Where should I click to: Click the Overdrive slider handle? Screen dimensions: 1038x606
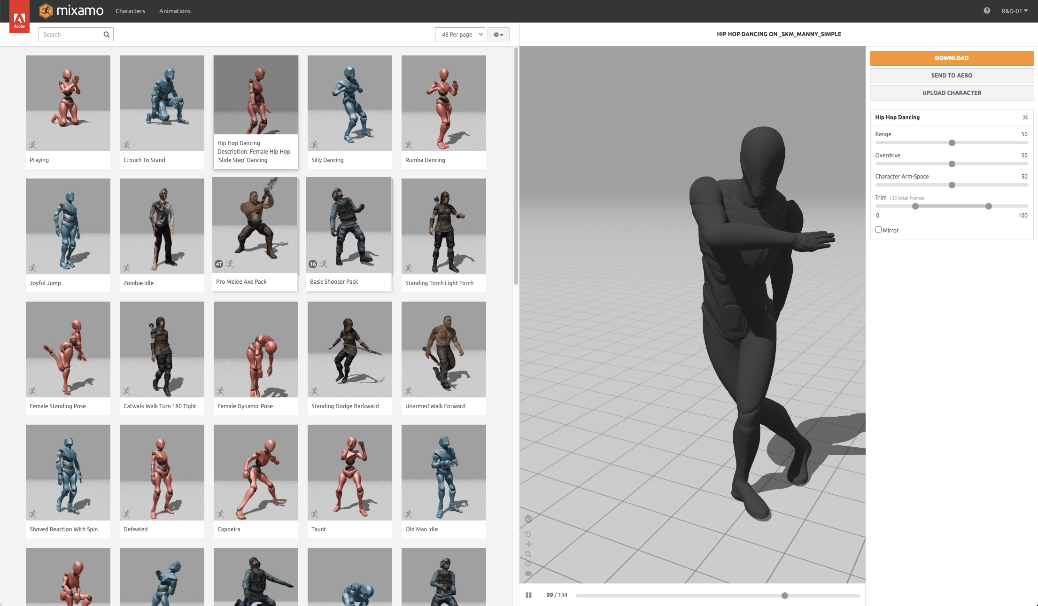(x=952, y=164)
